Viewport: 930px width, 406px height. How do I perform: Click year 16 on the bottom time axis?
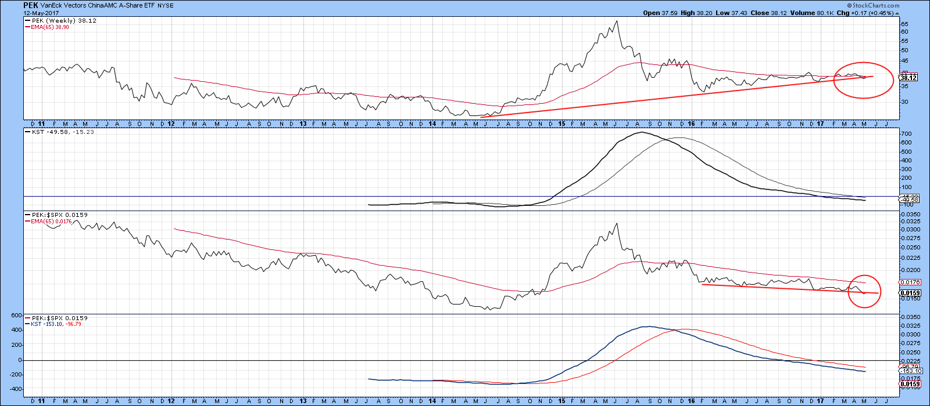point(691,400)
